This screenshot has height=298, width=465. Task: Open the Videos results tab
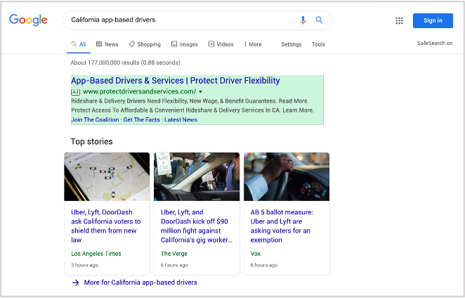point(221,44)
